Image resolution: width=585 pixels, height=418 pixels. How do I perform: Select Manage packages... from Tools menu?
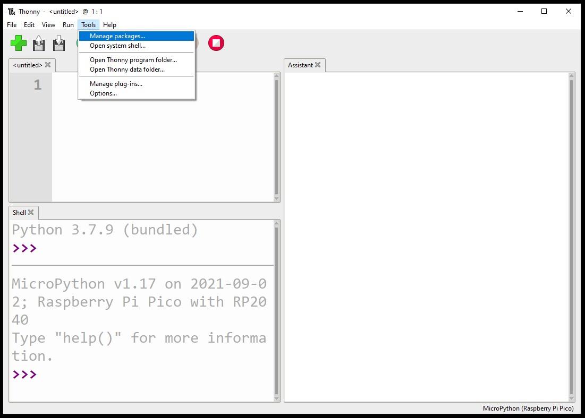tap(117, 36)
